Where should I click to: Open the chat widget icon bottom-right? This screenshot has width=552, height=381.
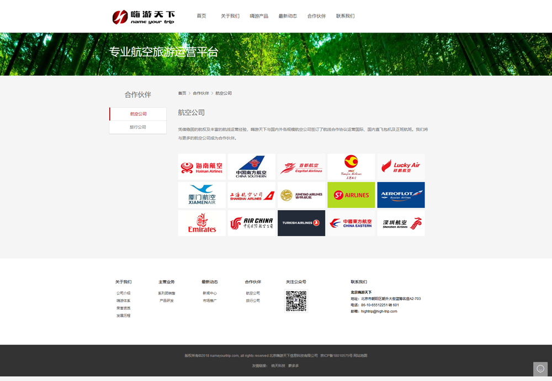[x=540, y=369]
